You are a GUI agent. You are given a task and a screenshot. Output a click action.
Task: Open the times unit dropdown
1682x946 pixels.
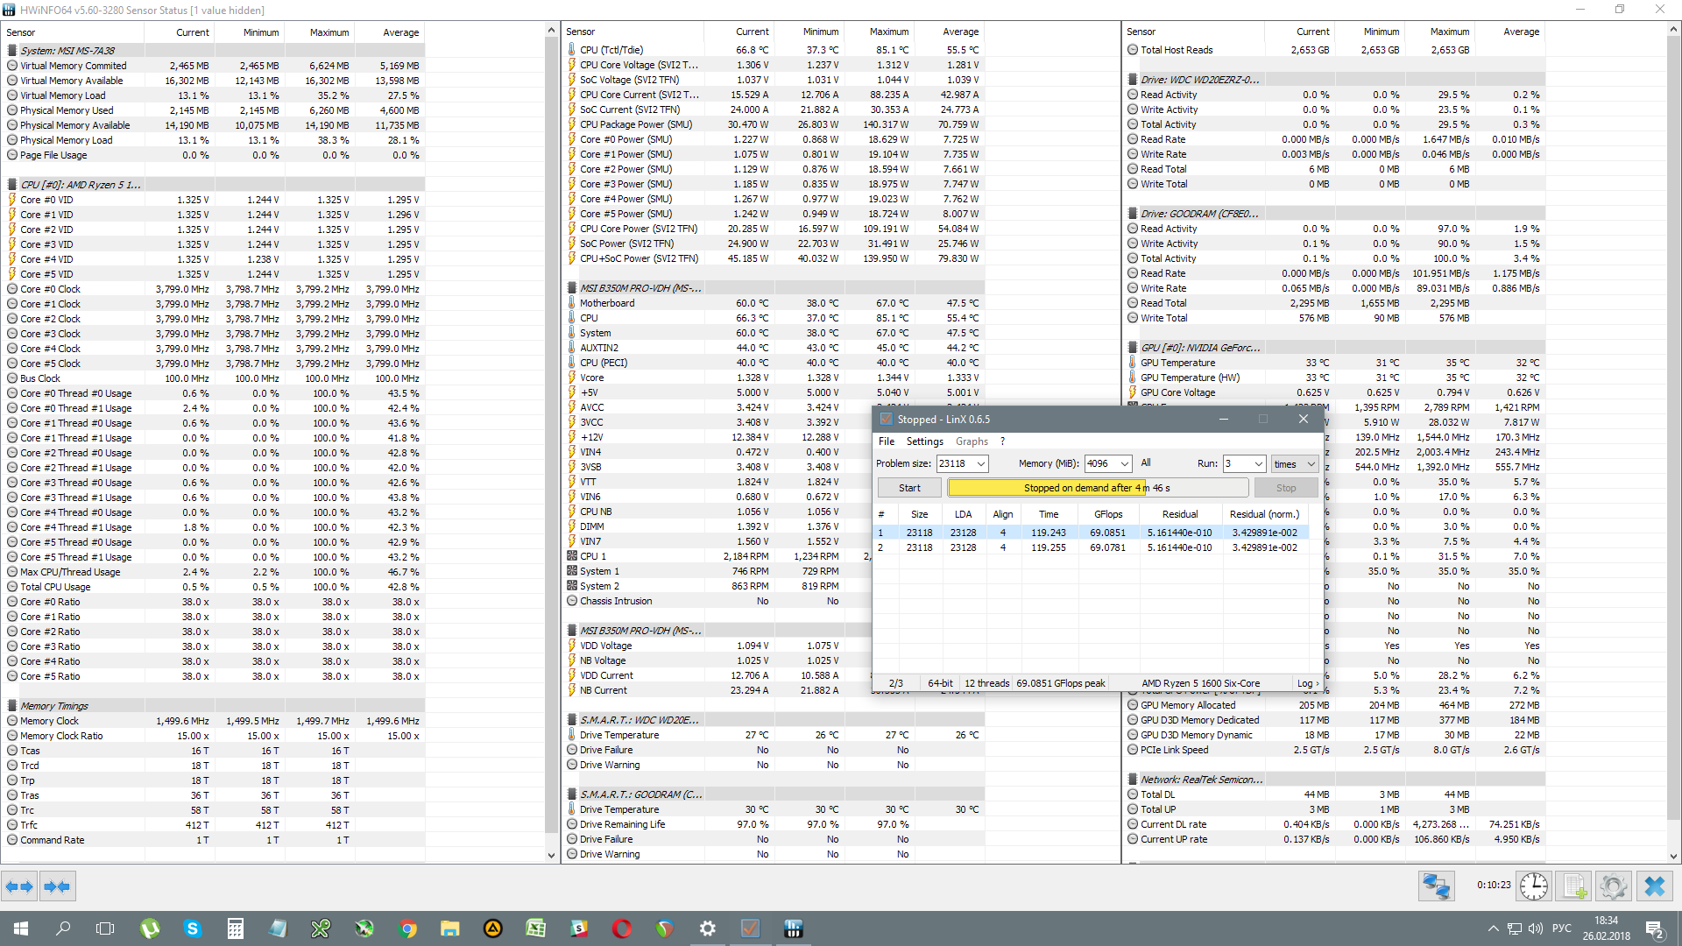(1311, 463)
